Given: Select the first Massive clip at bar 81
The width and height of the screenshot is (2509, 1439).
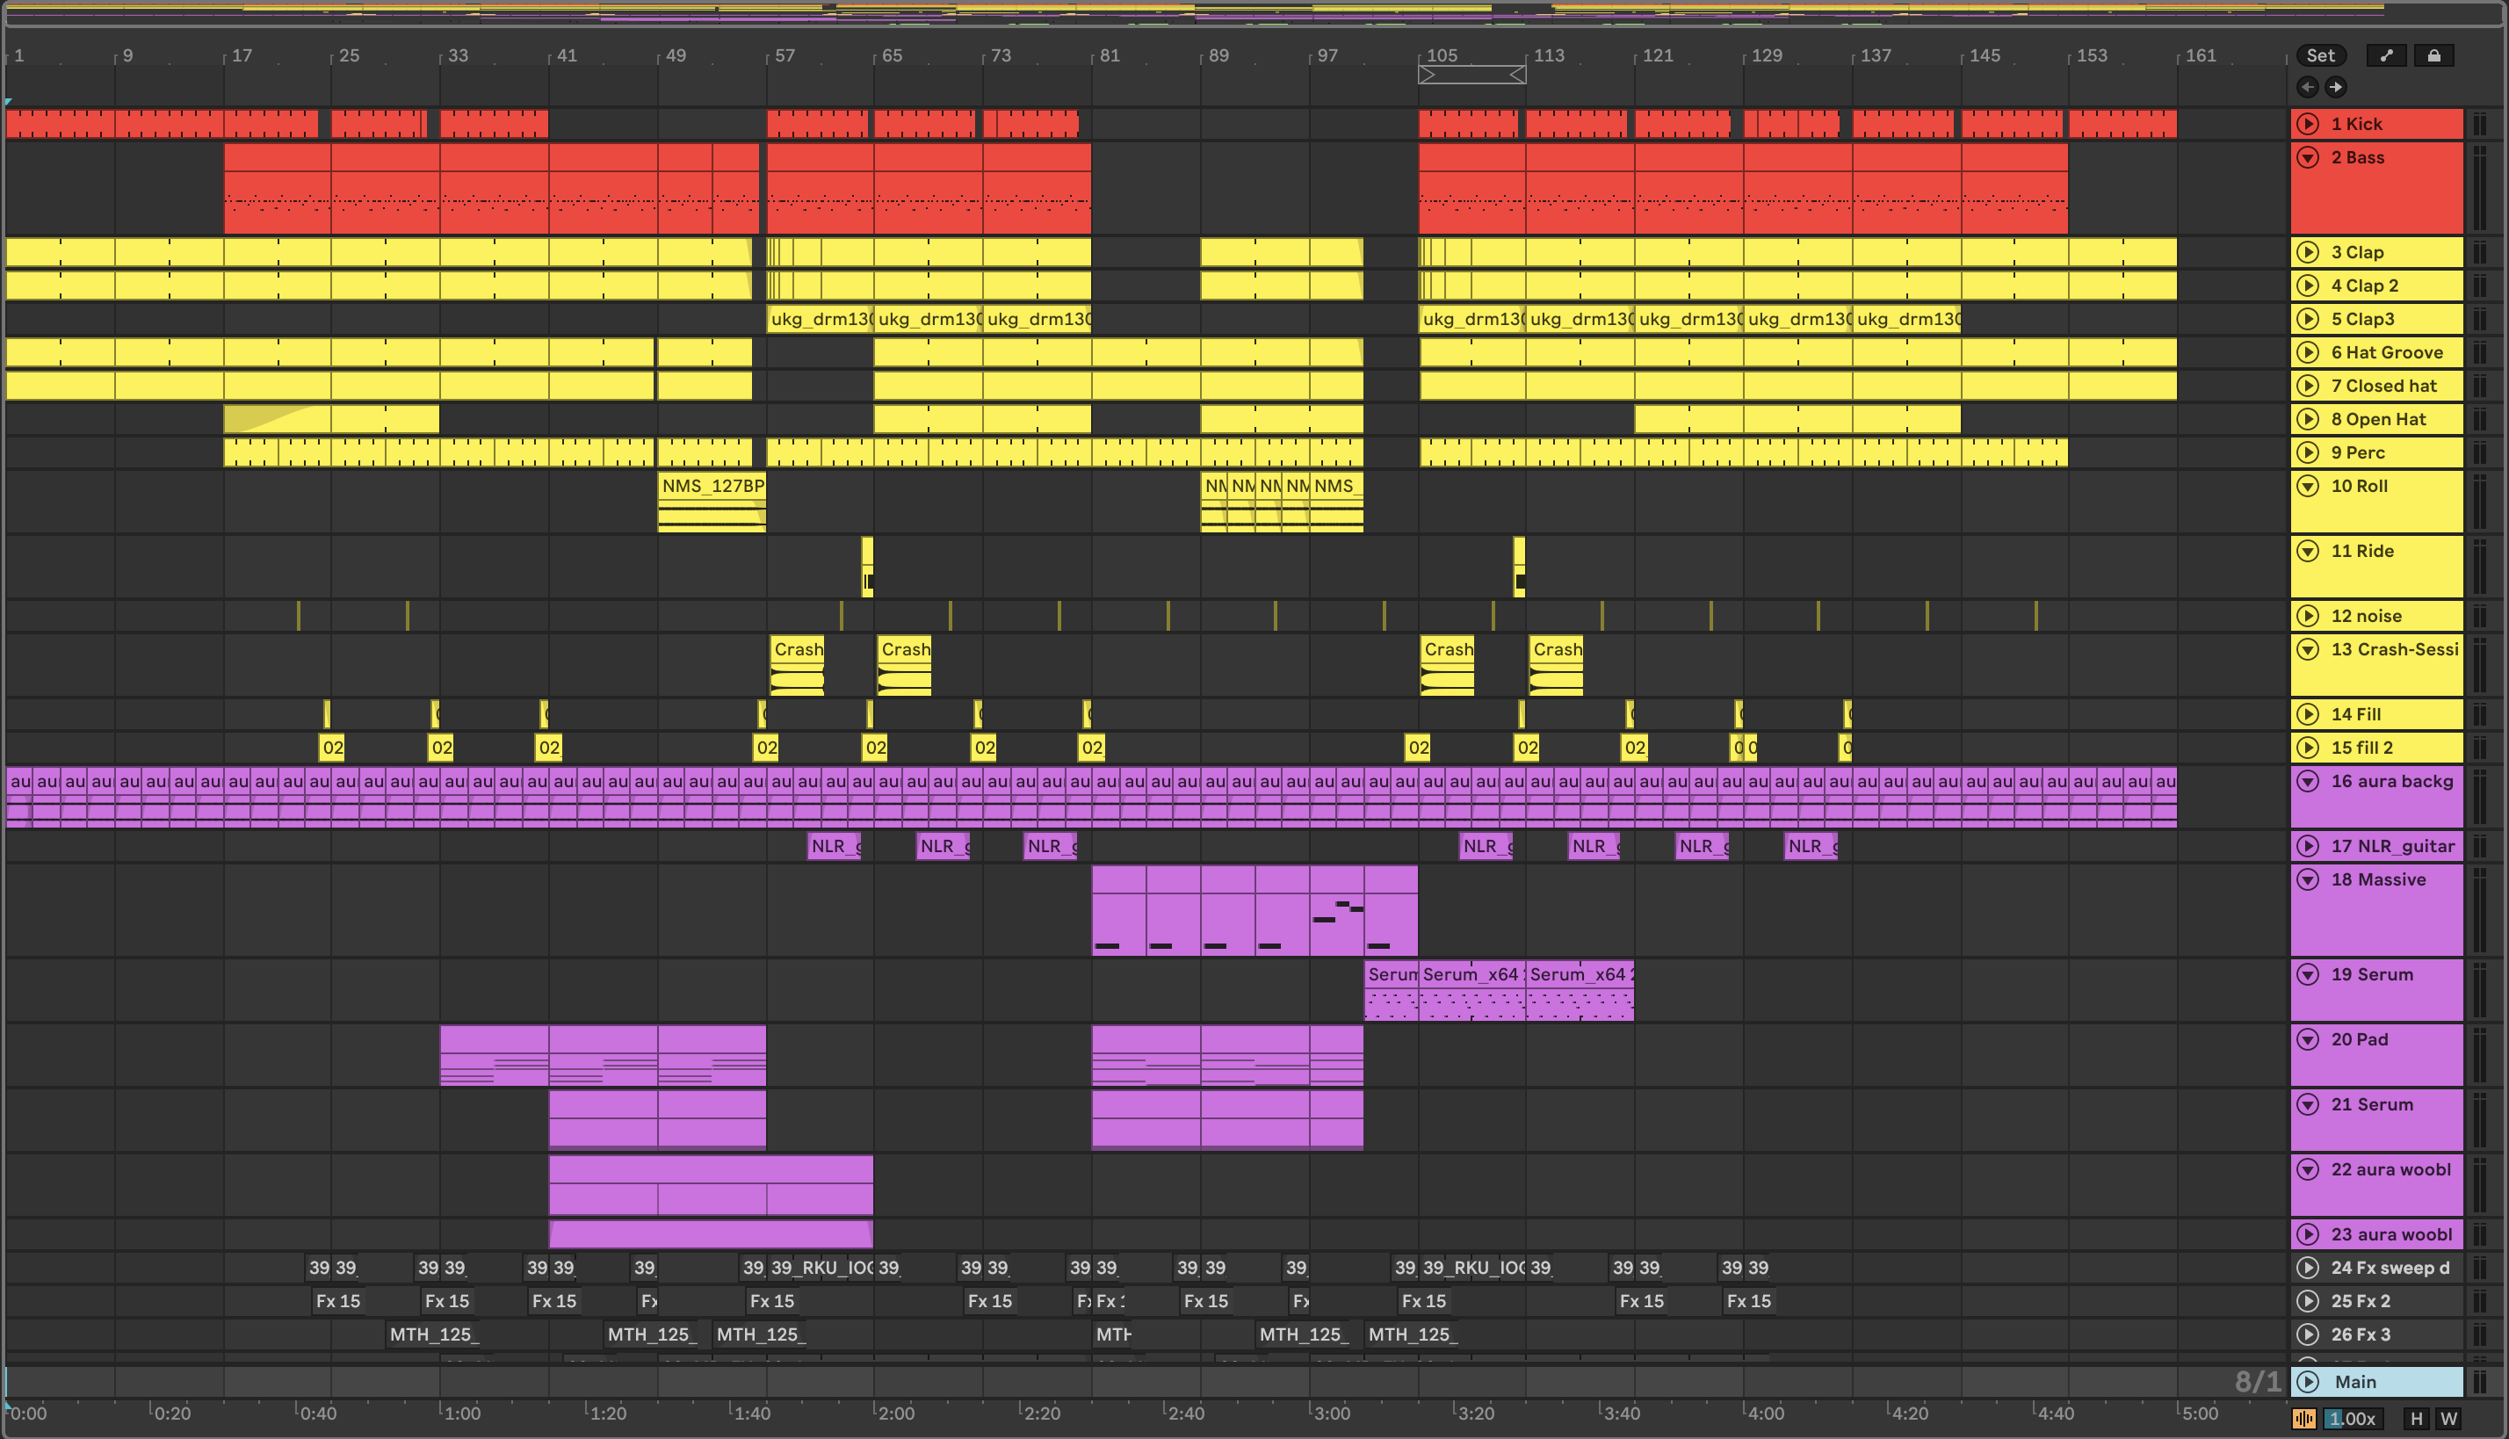Looking at the screenshot, I should (1118, 910).
